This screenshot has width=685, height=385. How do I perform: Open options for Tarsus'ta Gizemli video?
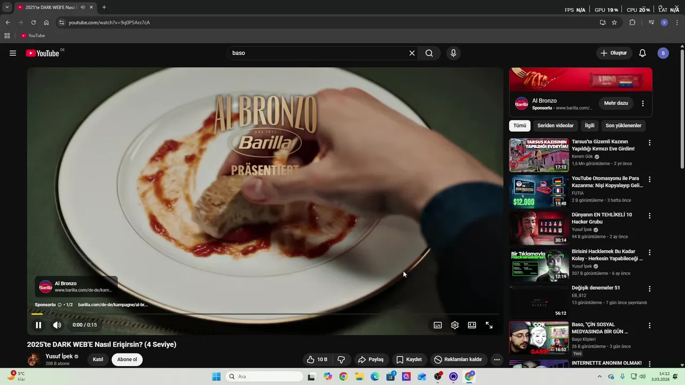coord(650,143)
